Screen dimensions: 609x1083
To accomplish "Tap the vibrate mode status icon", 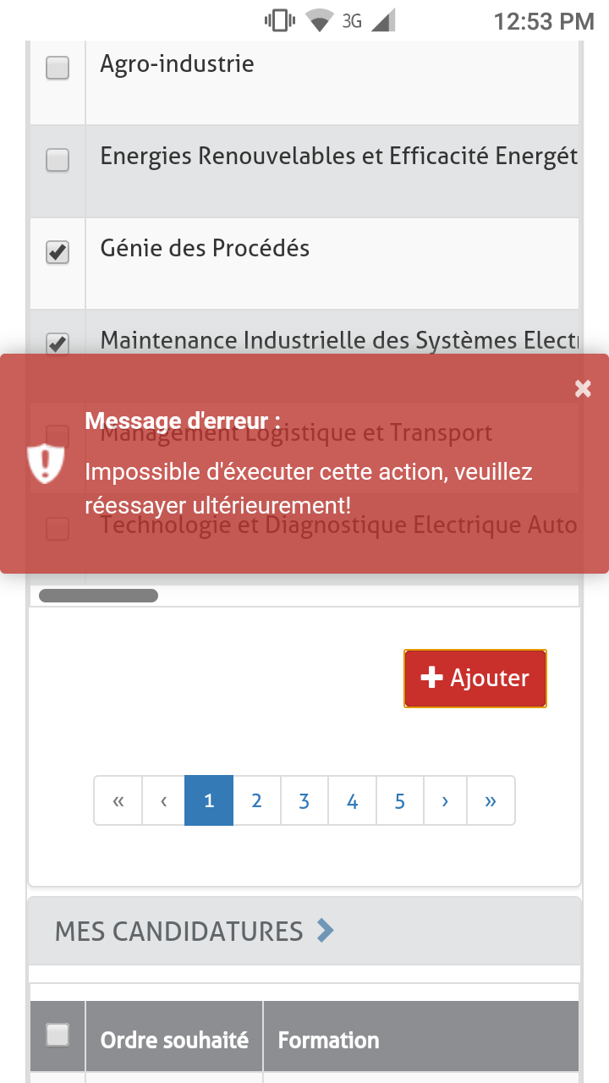I will coord(279,20).
